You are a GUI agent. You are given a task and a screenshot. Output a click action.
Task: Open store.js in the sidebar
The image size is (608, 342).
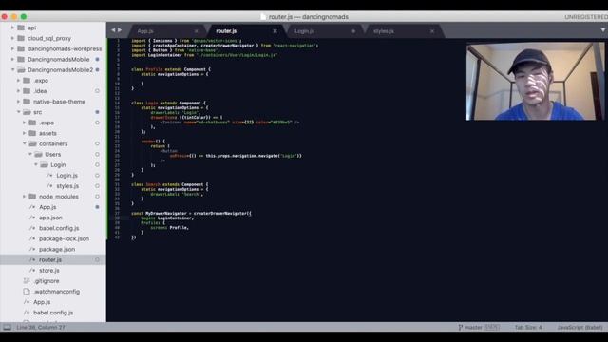(x=48, y=270)
